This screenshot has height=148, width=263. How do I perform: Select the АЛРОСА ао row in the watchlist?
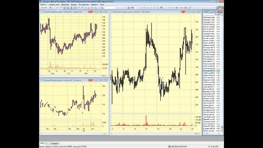coord(212,82)
